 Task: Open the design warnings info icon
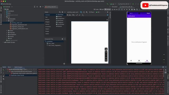tap(107, 15)
